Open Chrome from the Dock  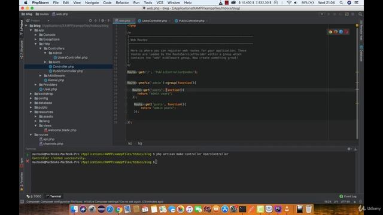[x=118, y=209]
